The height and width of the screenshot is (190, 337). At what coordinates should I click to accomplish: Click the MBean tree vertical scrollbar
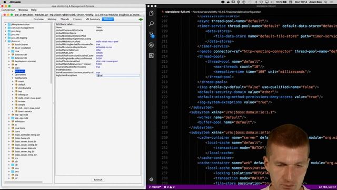[52, 54]
